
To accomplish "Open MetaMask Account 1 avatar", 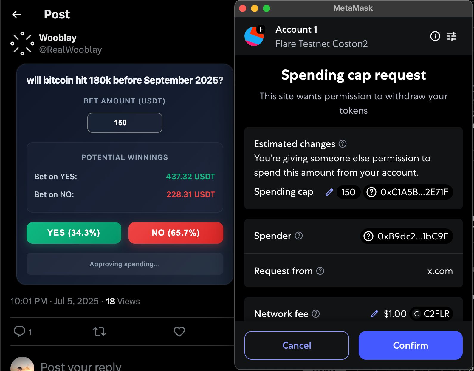I will (254, 36).
